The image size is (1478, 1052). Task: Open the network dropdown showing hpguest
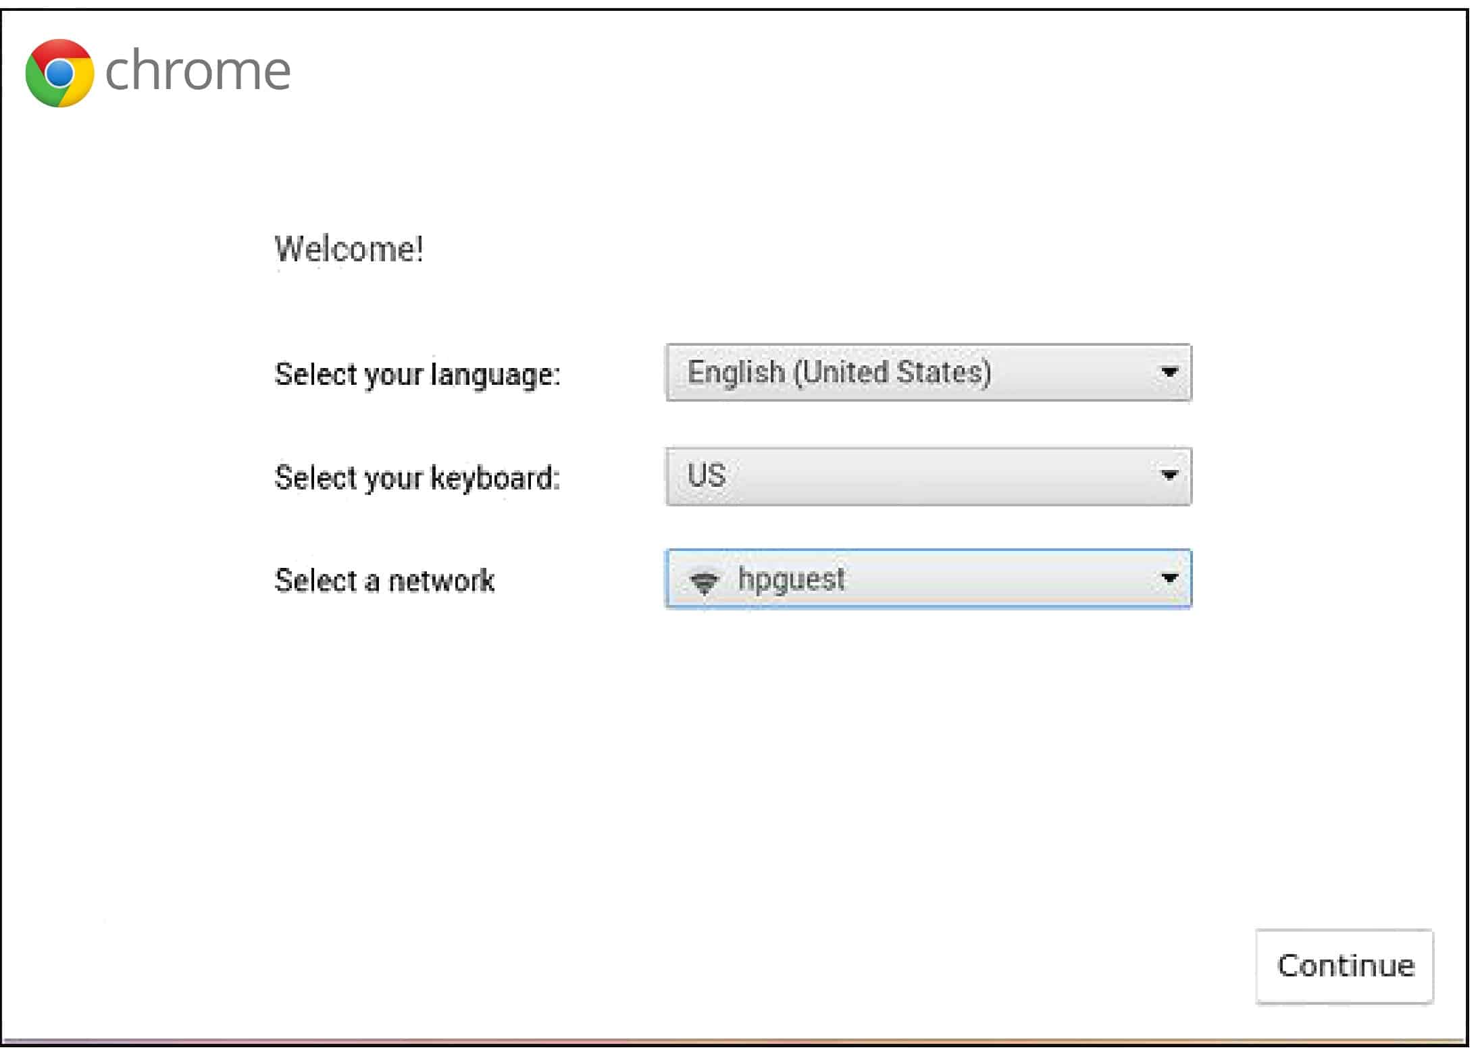928,579
